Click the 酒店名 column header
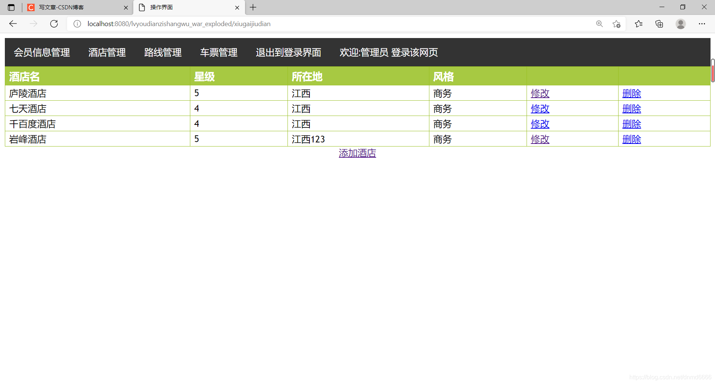Viewport: 715px width, 384px height. [x=98, y=76]
